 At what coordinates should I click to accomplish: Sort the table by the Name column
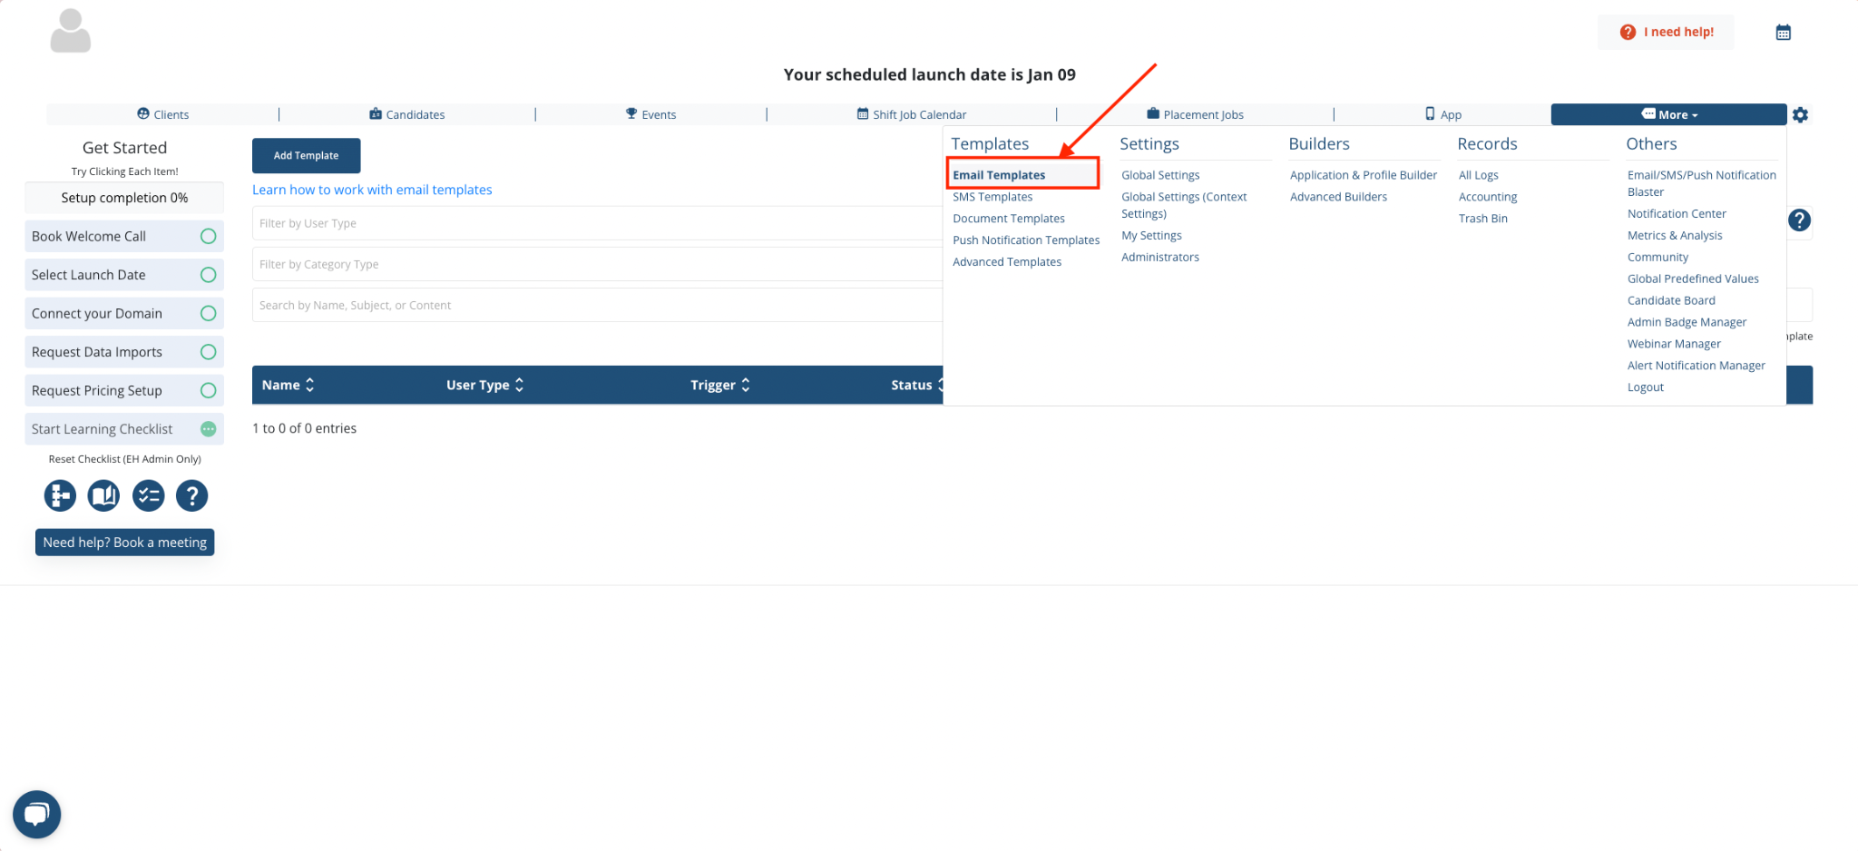coord(287,385)
